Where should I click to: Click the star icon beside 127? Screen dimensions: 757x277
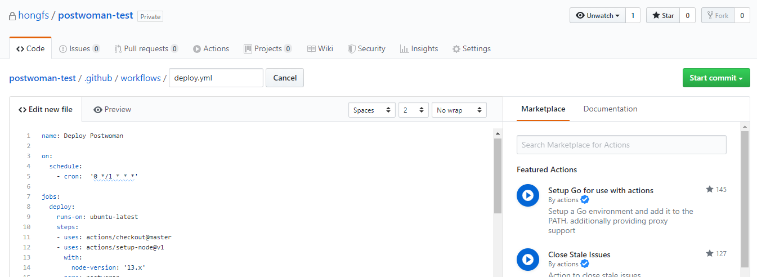pos(710,253)
